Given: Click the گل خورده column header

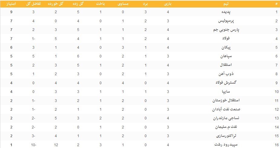Looking at the screenshot, I should (x=56, y=4).
